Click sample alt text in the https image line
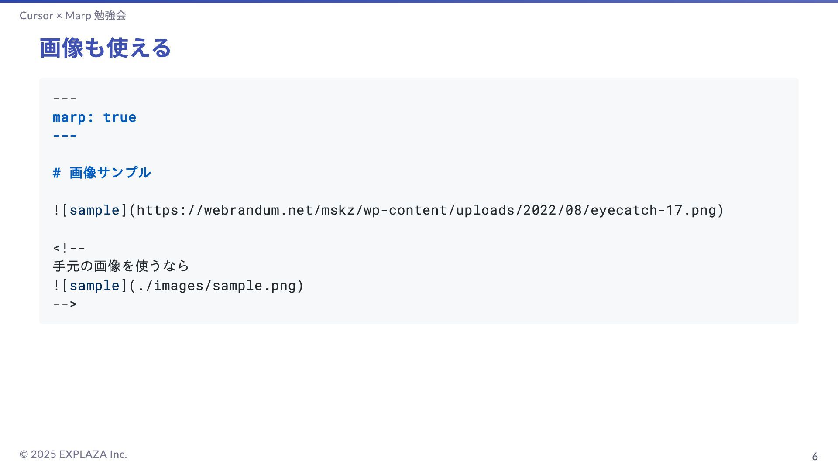838x471 pixels. point(94,210)
